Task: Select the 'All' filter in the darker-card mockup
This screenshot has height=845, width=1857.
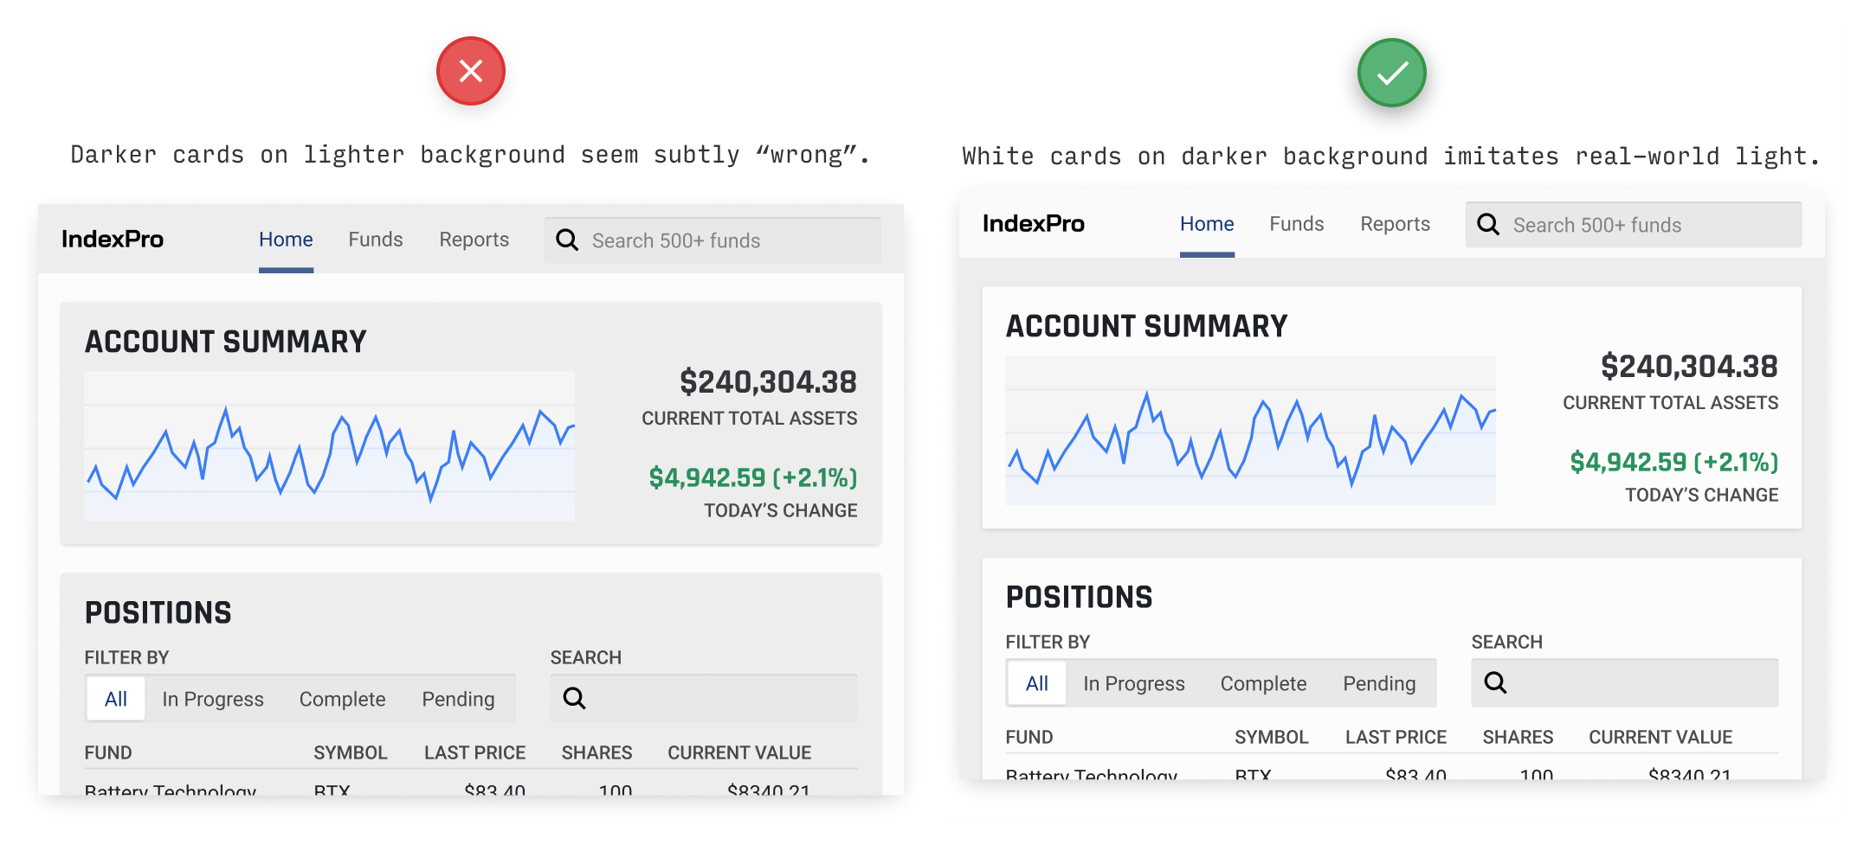Action: 116,699
